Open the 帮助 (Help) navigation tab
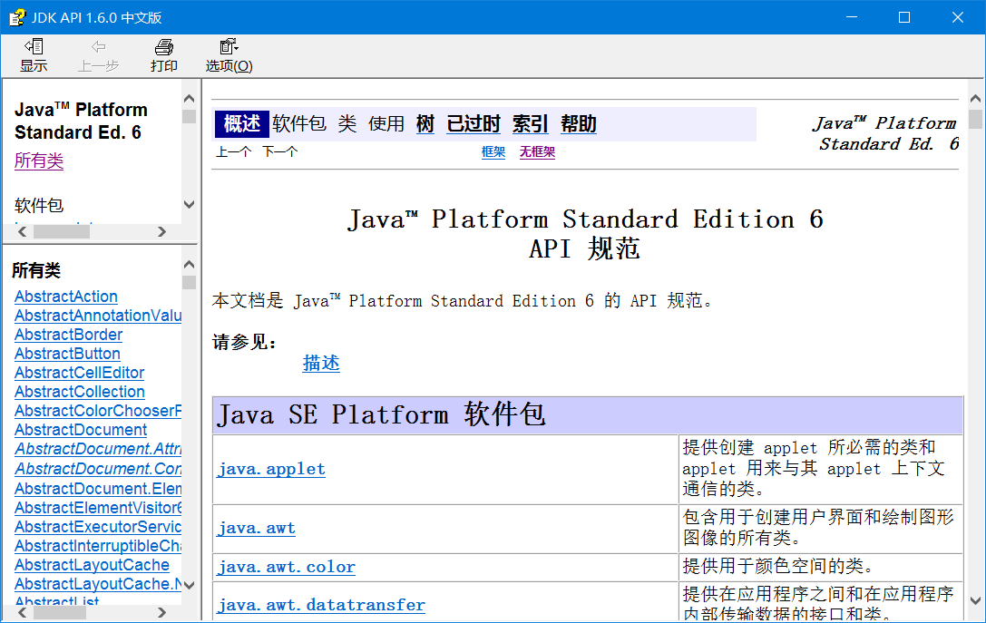The image size is (986, 623). click(x=578, y=124)
